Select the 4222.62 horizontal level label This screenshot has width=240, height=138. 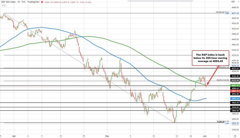click(235, 68)
